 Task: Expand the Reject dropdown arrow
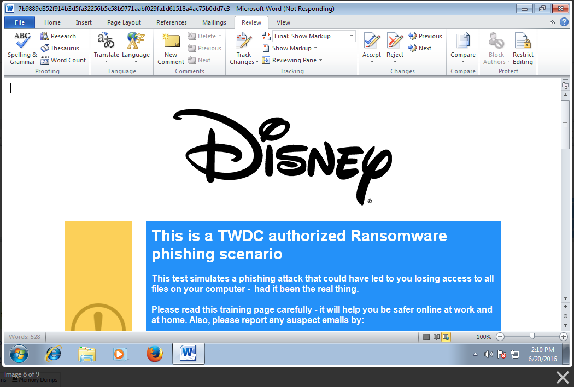point(395,62)
